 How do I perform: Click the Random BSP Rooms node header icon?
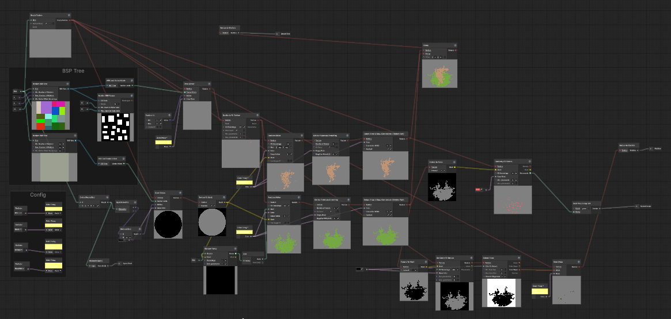tap(131, 95)
